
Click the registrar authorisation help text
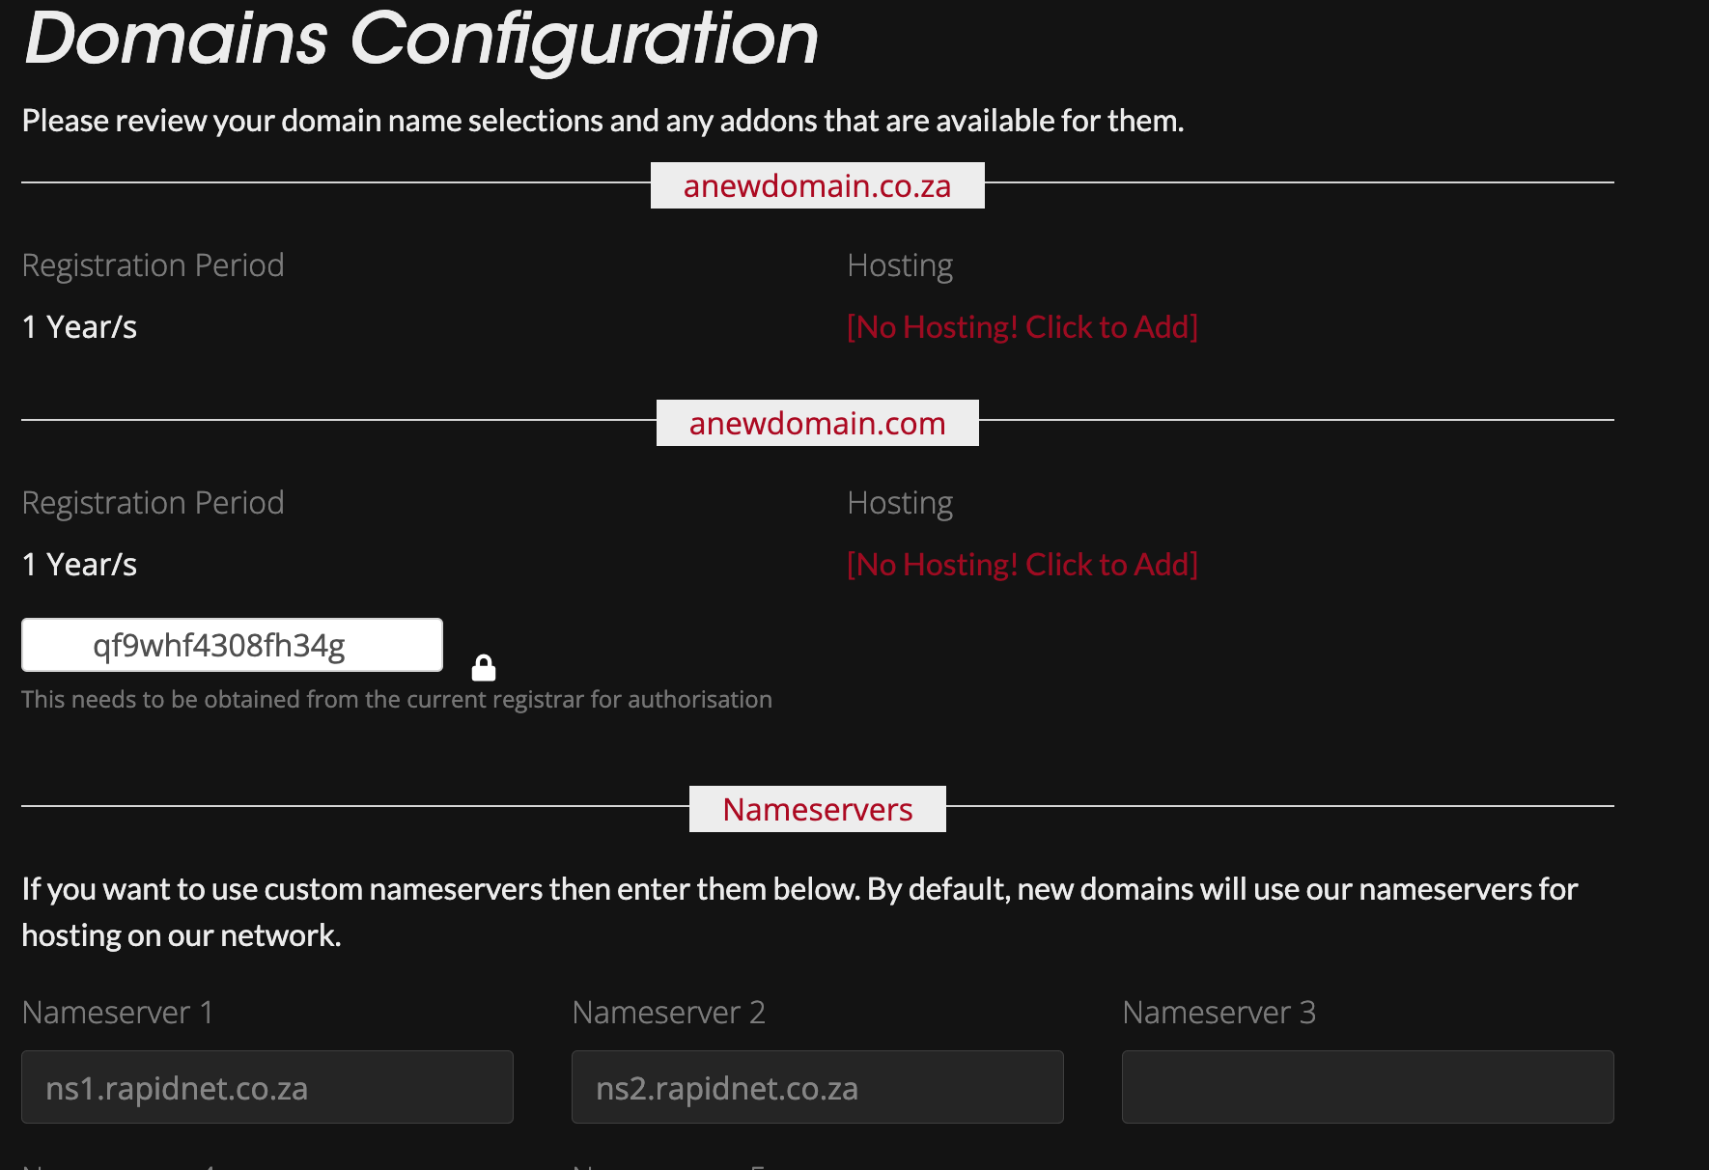coord(396,700)
